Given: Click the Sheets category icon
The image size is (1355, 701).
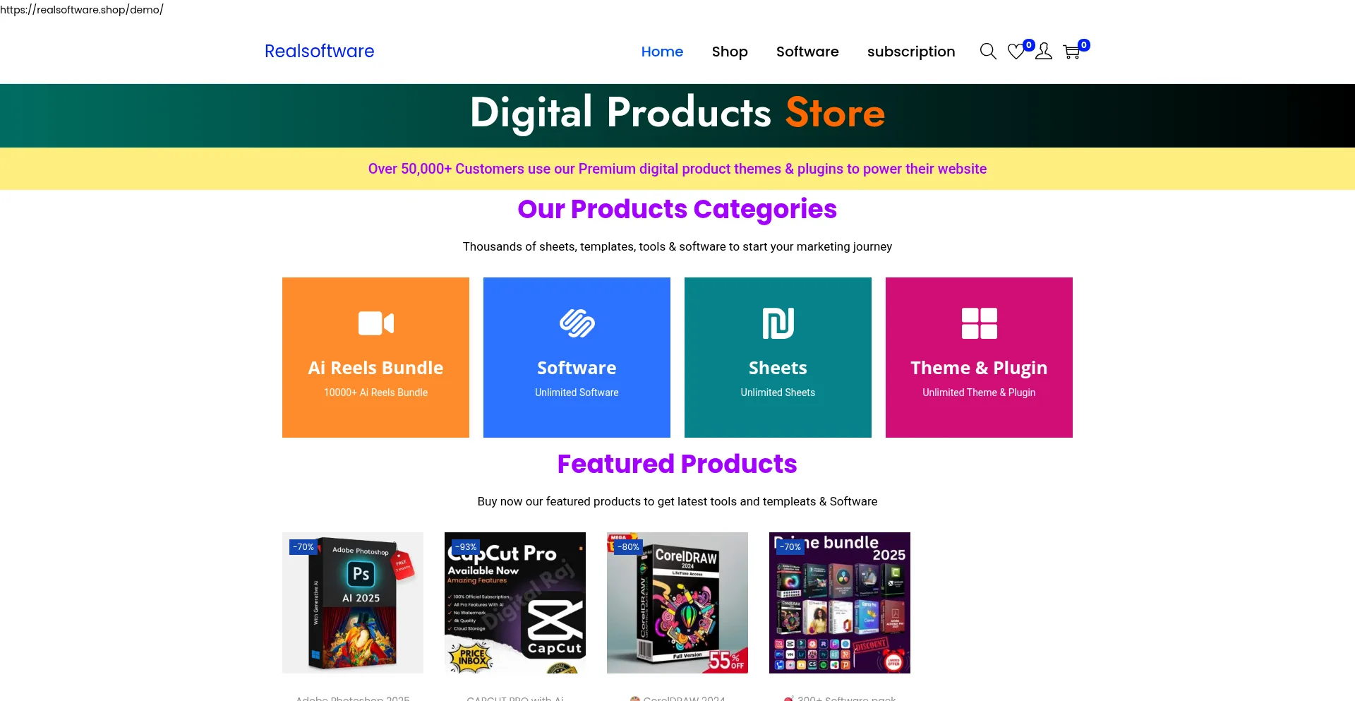Looking at the screenshot, I should (x=778, y=323).
